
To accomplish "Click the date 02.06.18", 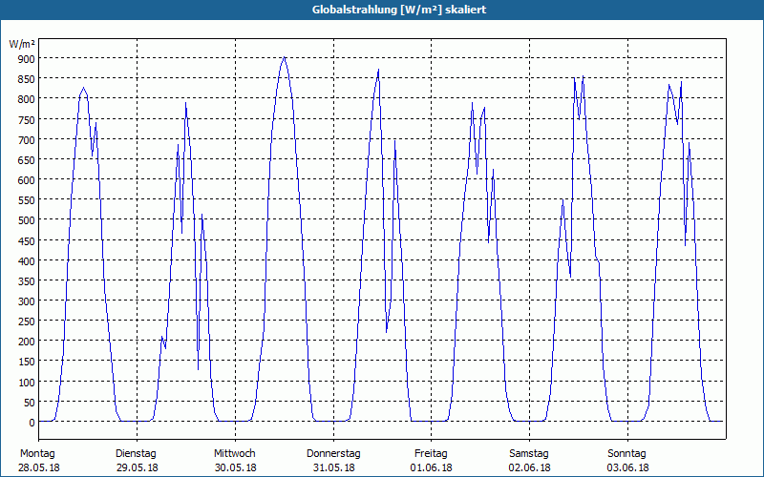I will 530,467.
